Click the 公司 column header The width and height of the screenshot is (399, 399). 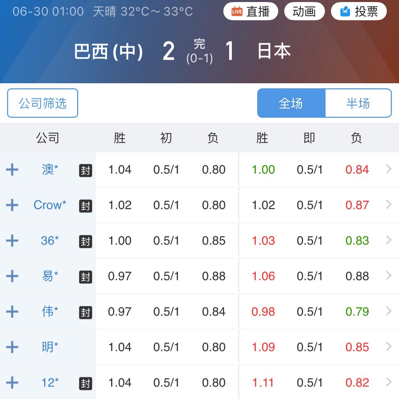click(x=48, y=138)
